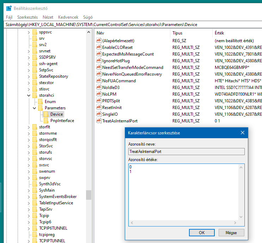
Task: Click the folder icon of stornvme key
Action: pos(35,133)
